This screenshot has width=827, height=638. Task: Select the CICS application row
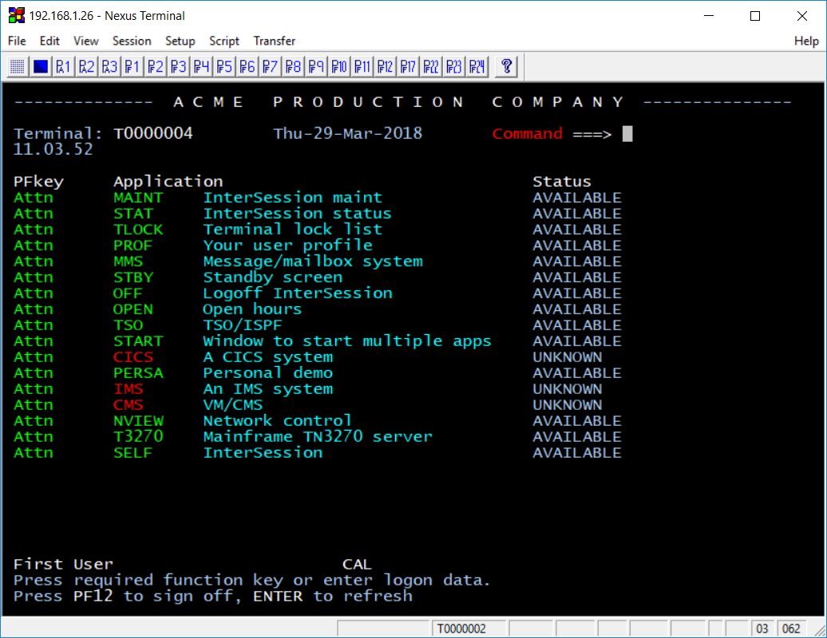point(133,357)
